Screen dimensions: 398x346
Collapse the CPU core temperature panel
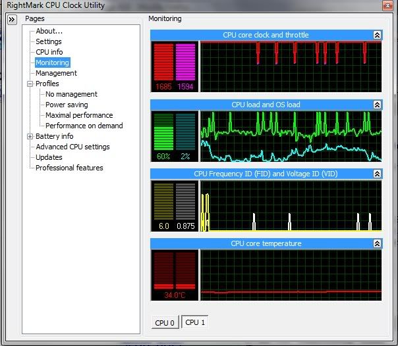click(x=376, y=244)
